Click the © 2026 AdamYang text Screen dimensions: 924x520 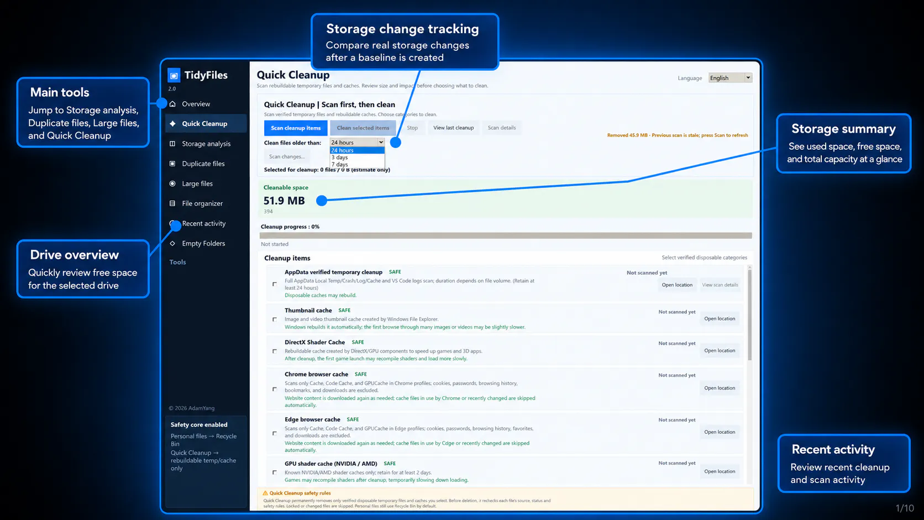pos(191,408)
